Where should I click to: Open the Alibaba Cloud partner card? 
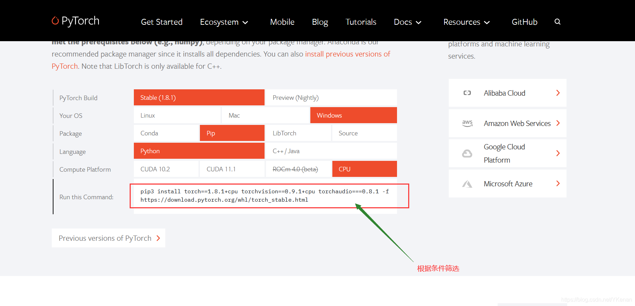[507, 93]
